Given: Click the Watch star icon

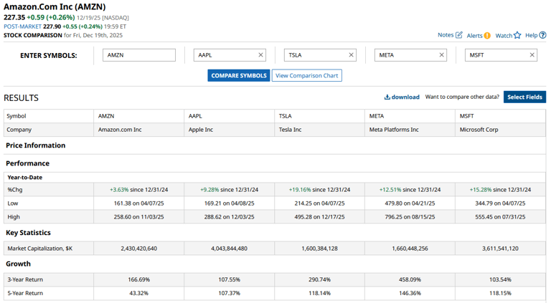Looking at the screenshot, I should point(517,35).
